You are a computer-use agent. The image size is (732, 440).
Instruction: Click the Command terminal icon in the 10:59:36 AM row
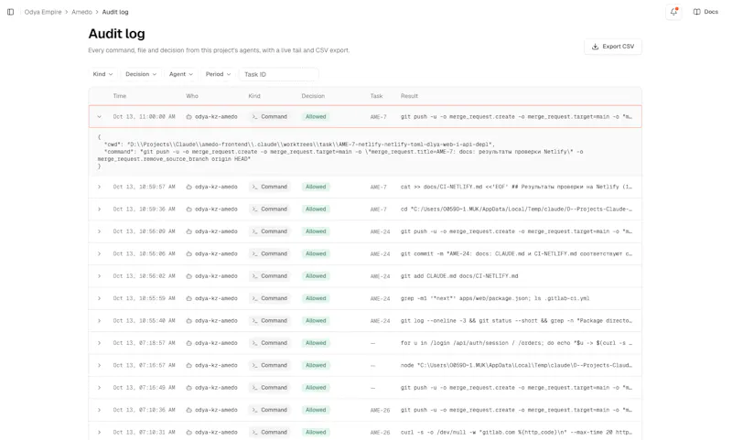coord(255,209)
